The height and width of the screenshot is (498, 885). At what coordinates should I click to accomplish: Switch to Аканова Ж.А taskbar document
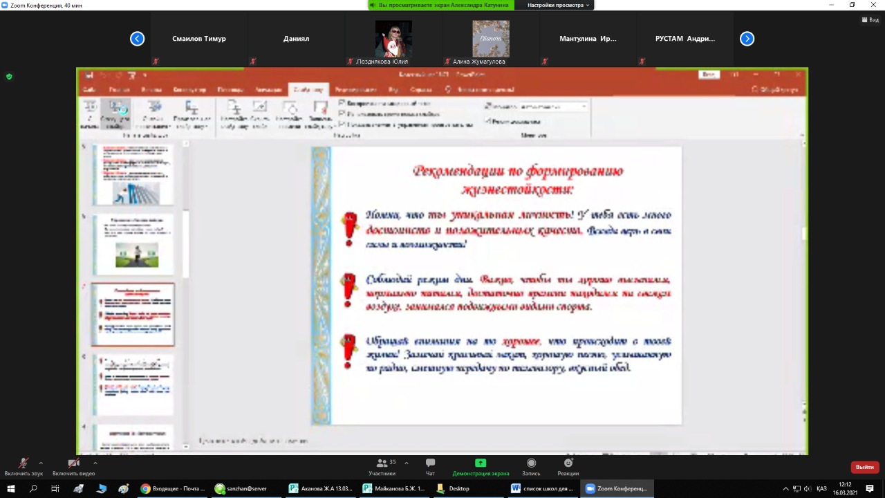tap(322, 488)
